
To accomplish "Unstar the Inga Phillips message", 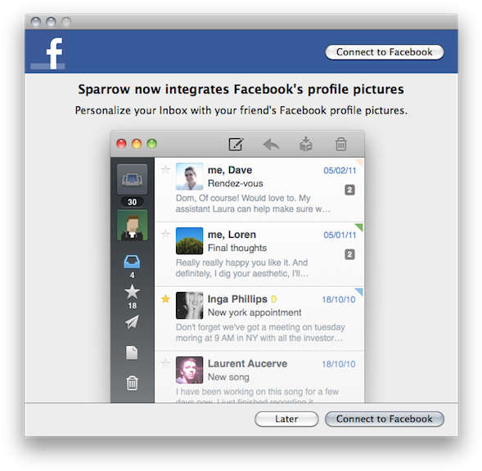I will coord(165,298).
